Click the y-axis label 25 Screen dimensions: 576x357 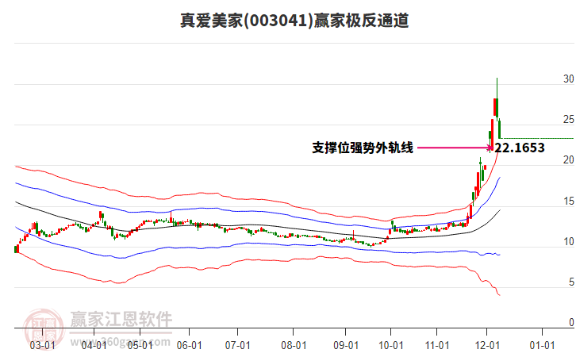[568, 119]
